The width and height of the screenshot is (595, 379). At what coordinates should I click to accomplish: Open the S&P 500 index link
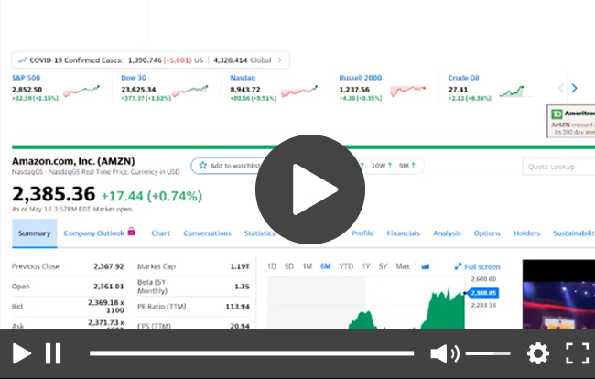click(26, 78)
